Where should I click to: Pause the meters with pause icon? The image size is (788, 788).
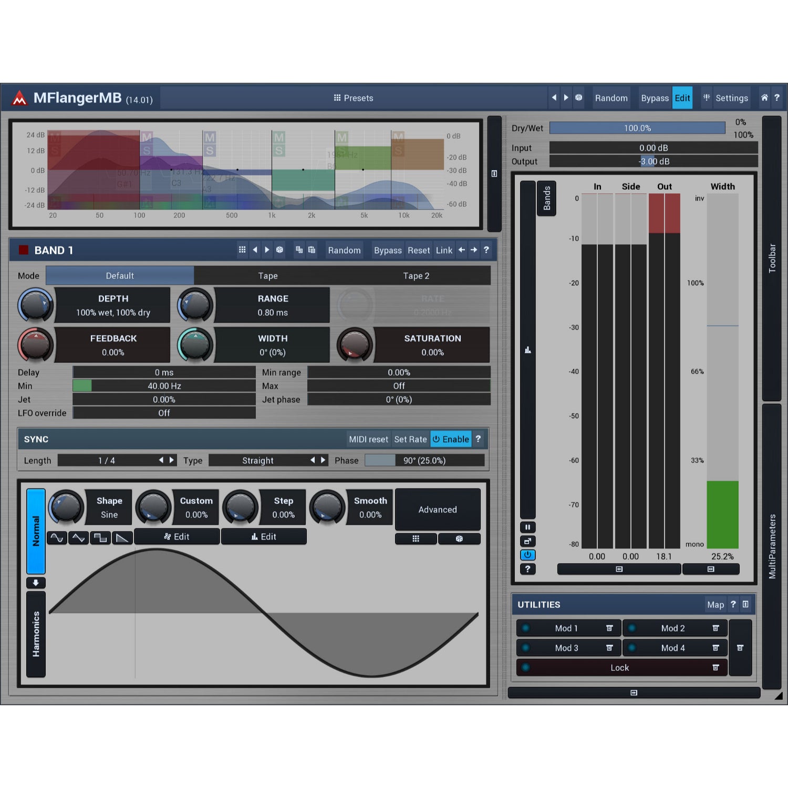point(527,527)
